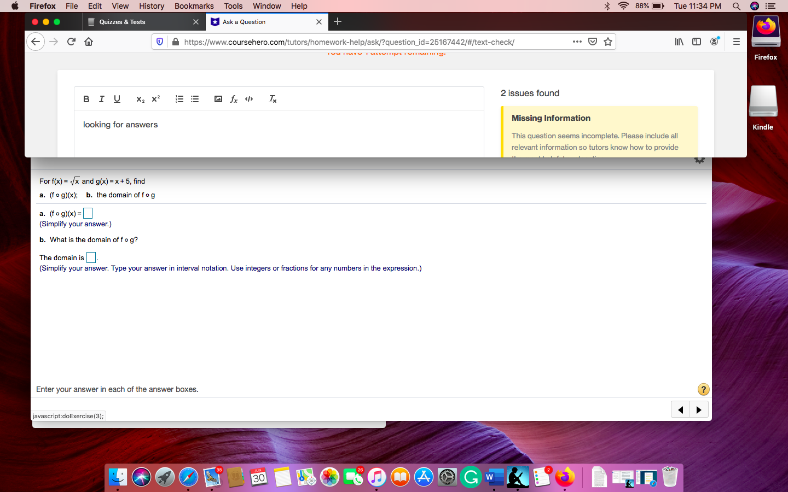Image resolution: width=788 pixels, height=492 pixels.
Task: Open a new Firefox tab
Action: (338, 21)
